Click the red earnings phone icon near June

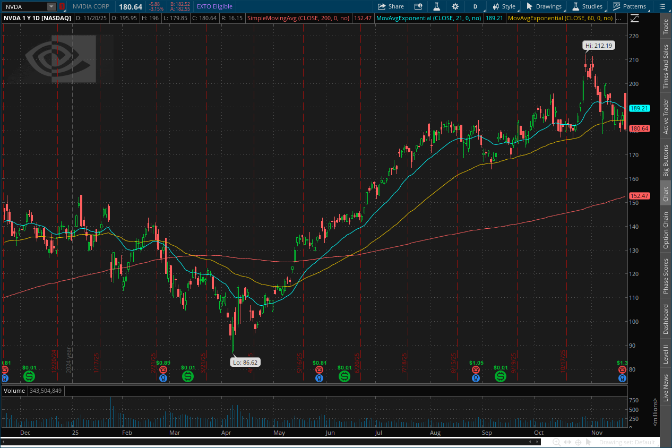pos(319,369)
